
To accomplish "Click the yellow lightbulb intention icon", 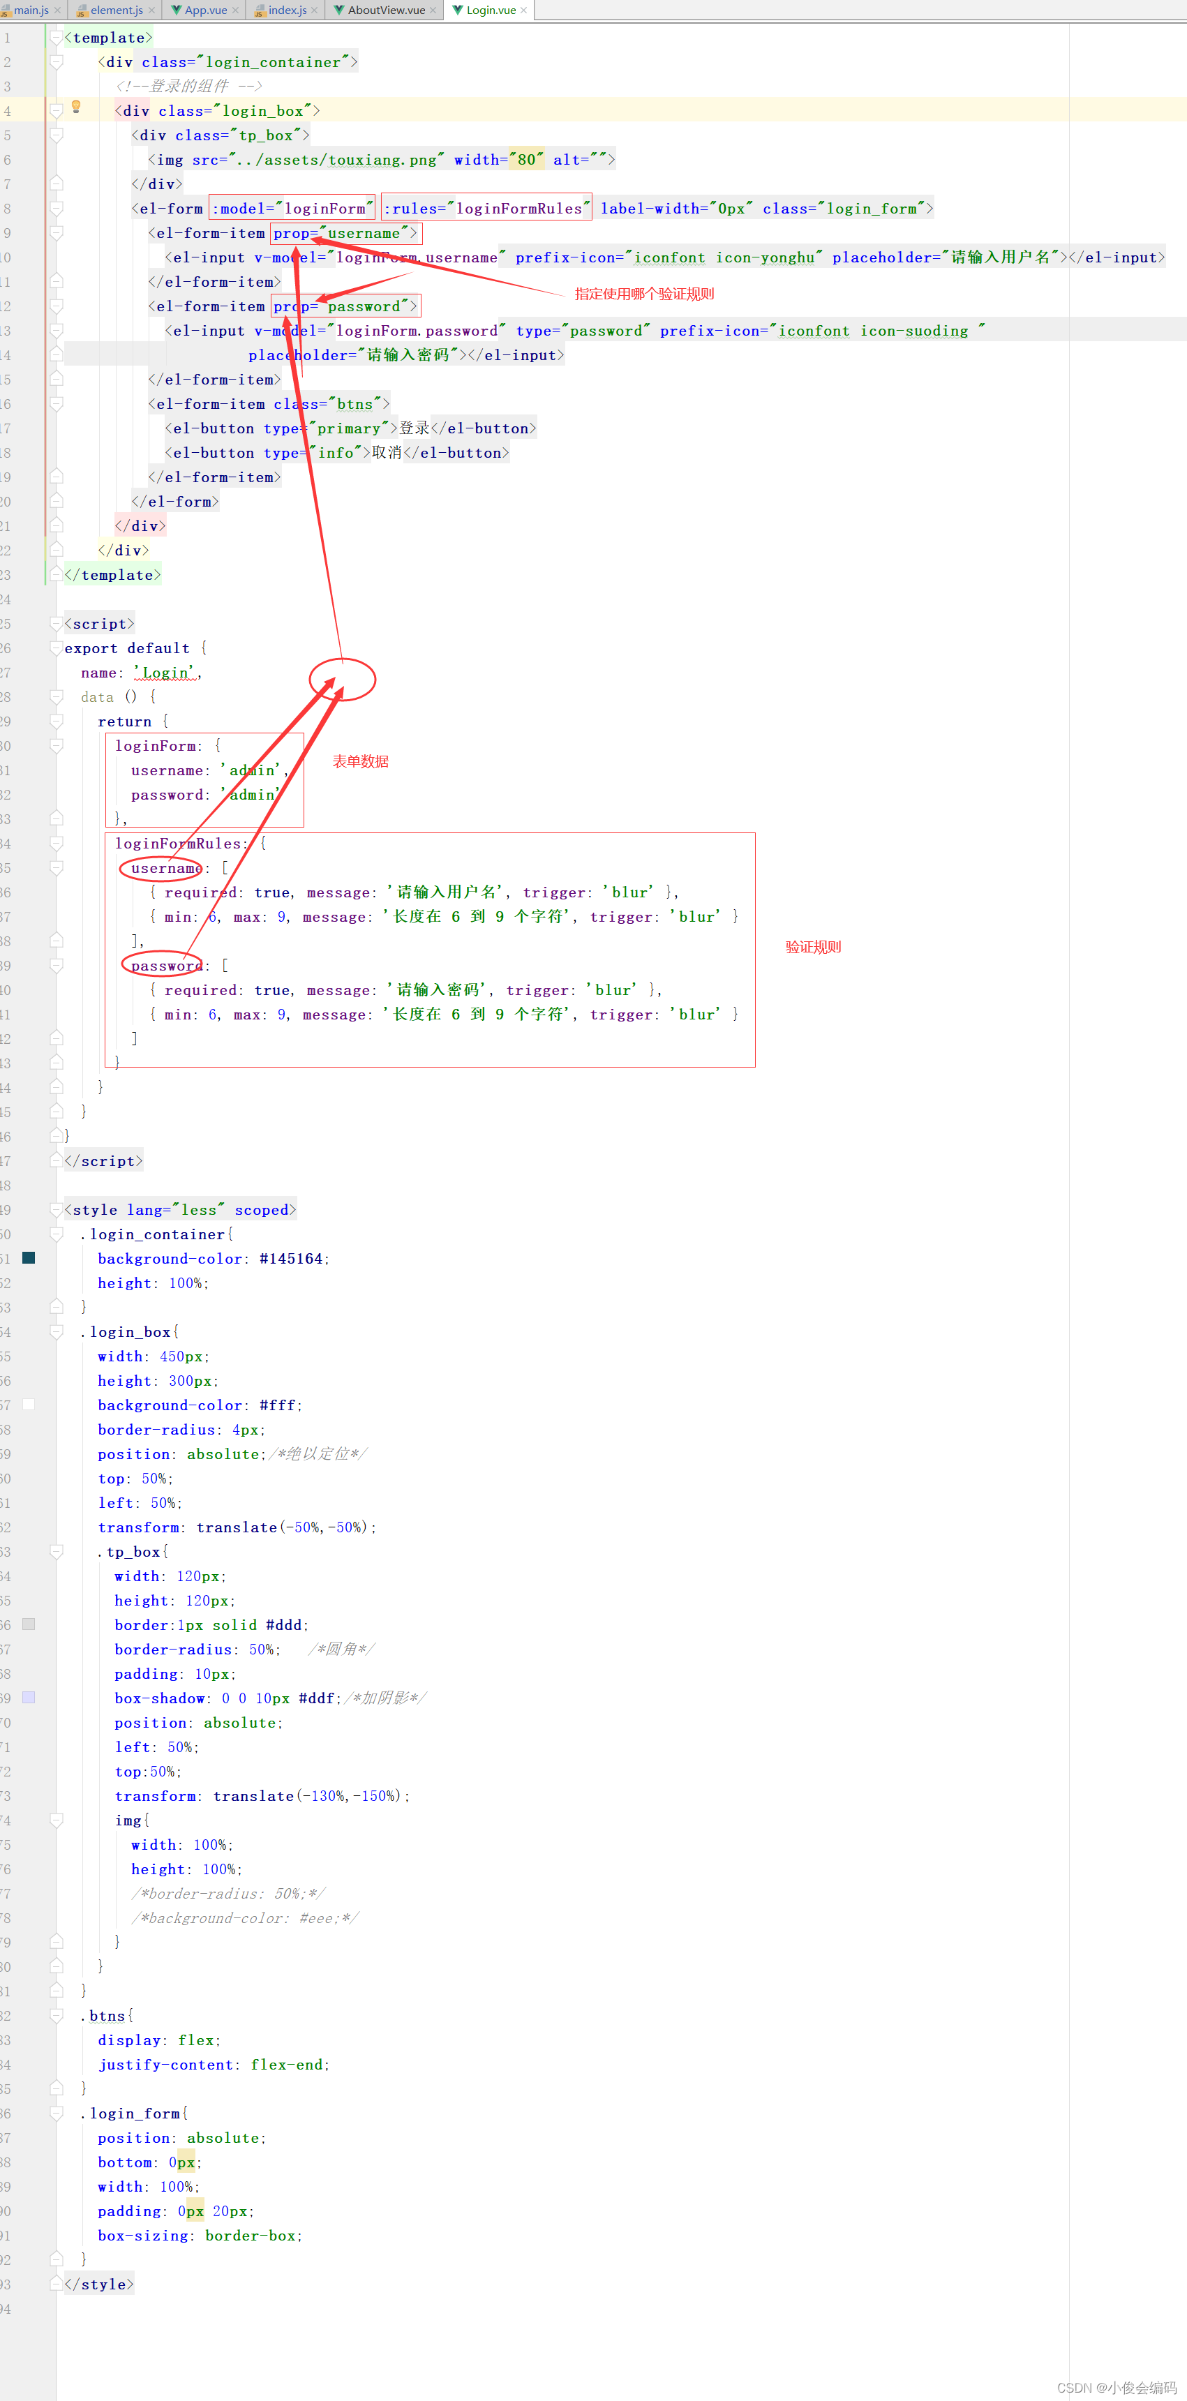I will pos(77,107).
